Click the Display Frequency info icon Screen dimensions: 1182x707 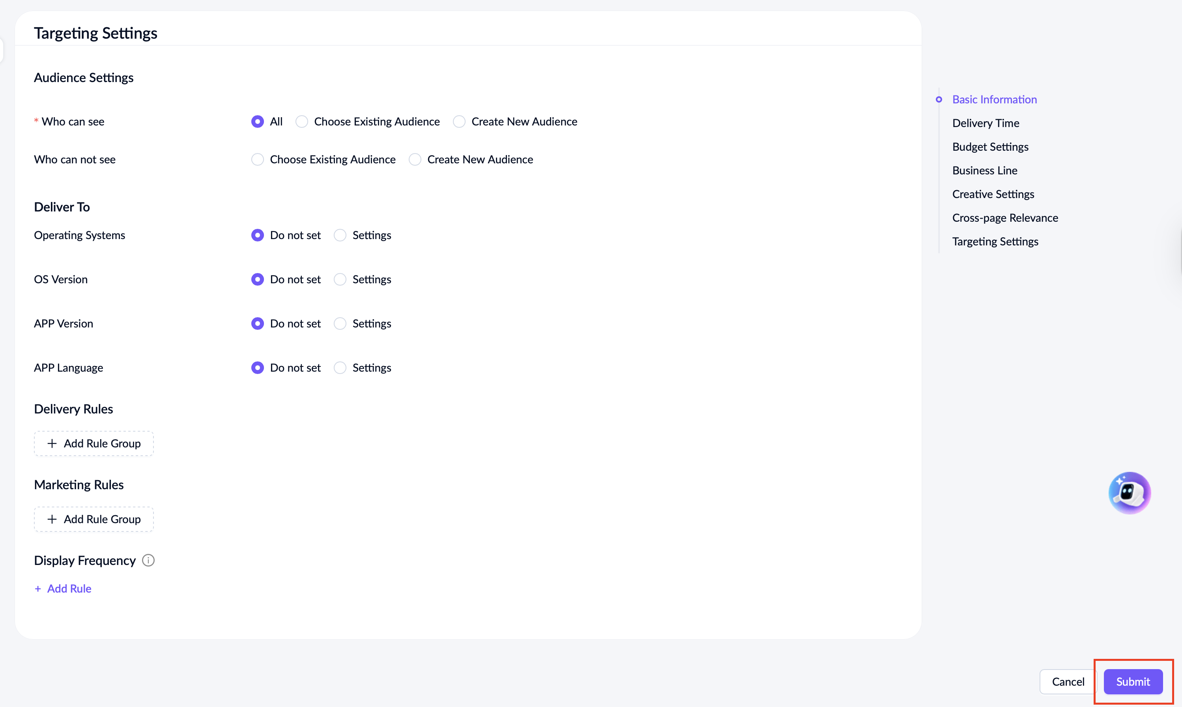click(148, 560)
